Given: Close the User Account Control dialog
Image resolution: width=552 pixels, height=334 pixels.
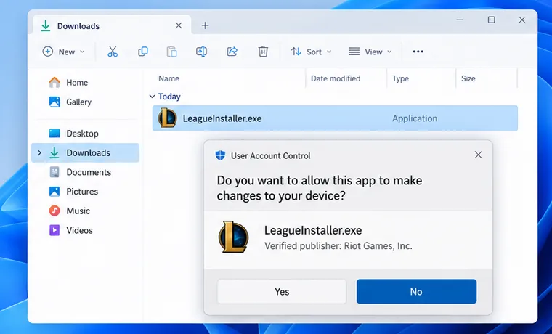Looking at the screenshot, I should (x=478, y=155).
